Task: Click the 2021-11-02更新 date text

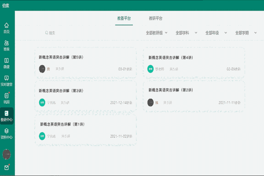Action: coord(121,136)
